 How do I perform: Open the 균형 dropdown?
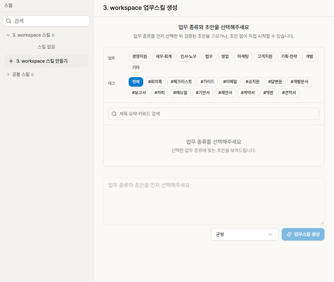click(245, 234)
